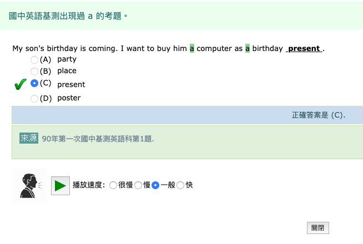Set playback speed to 快
The width and height of the screenshot is (363, 244).
pyautogui.click(x=180, y=185)
